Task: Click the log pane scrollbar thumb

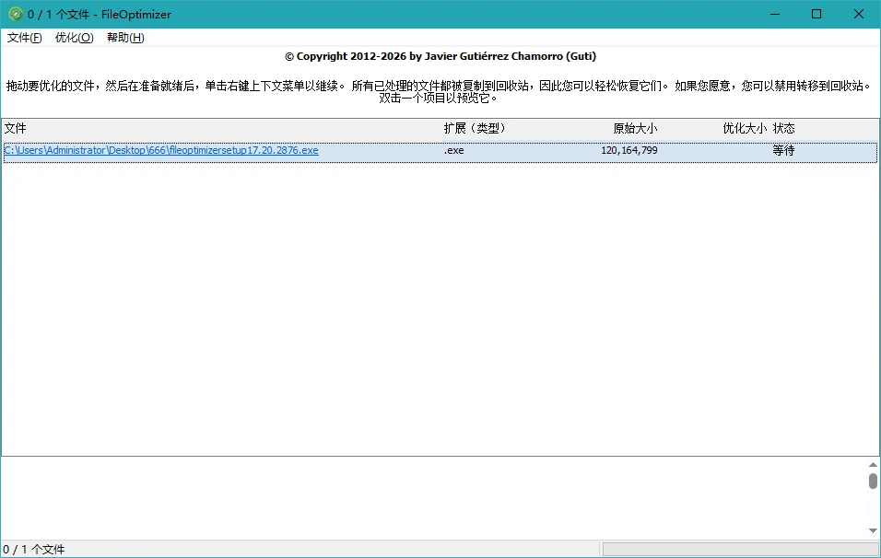Action: pos(873,481)
